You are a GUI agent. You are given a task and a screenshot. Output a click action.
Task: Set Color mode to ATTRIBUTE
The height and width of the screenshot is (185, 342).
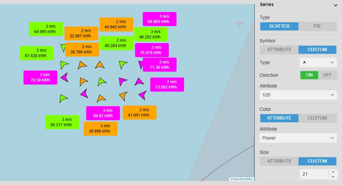[x=279, y=118]
